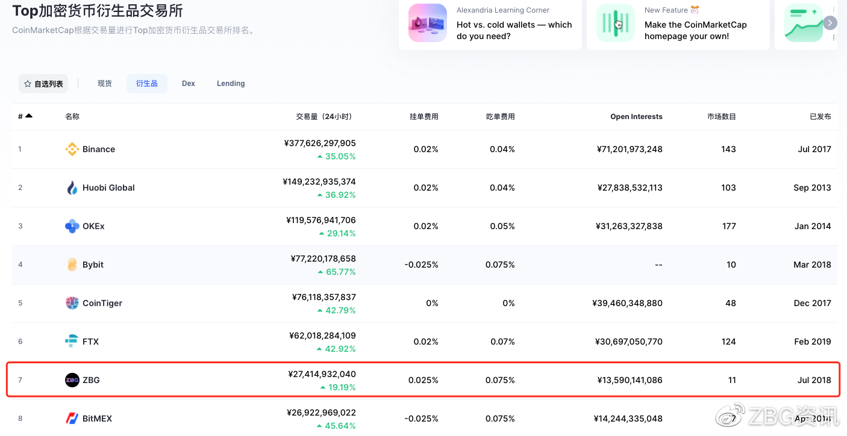Image resolution: width=847 pixels, height=436 pixels.
Task: Sort by 吃单费用 column header
Action: click(x=501, y=117)
